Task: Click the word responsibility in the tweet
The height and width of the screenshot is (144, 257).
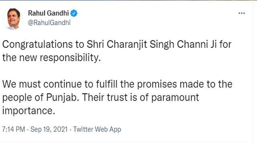Action: (70, 58)
